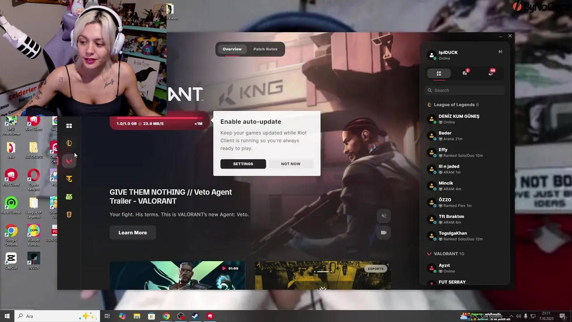572x322 pixels.
Task: Open friend requests tab with 48 badge
Action: coord(491,73)
